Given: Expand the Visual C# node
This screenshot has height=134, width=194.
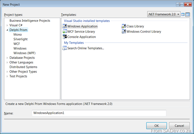Looking at the screenshot, I should pos(7,25).
